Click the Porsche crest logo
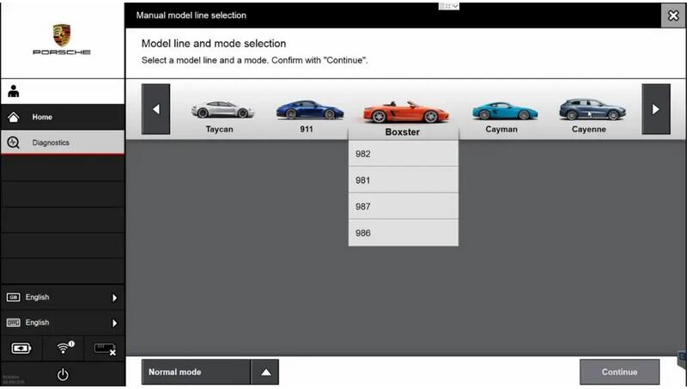The width and height of the screenshot is (692, 389). tap(62, 35)
